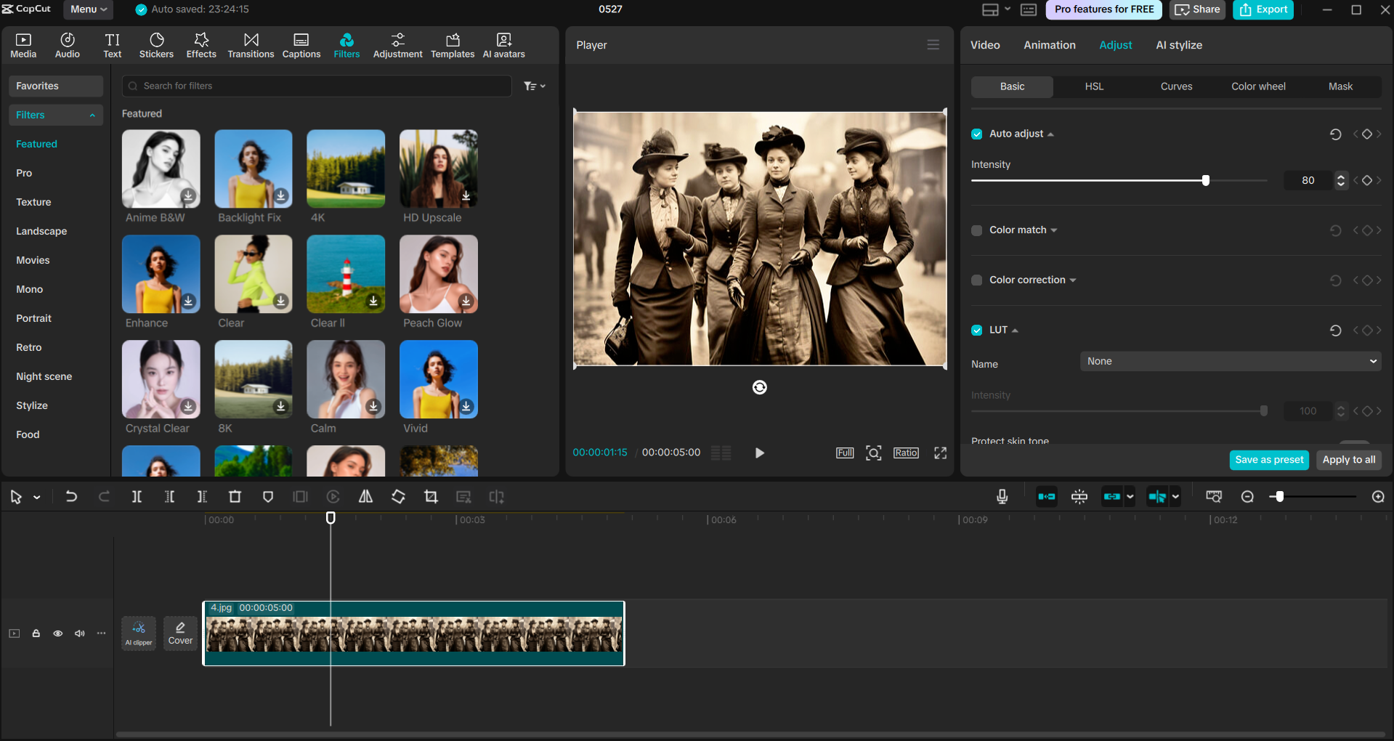Delete the selected clip
The image size is (1394, 741).
click(x=235, y=497)
